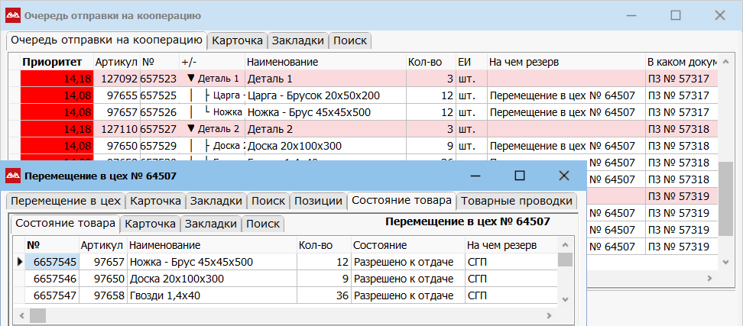Collapse the Деталь 2 tree node

coord(190,129)
